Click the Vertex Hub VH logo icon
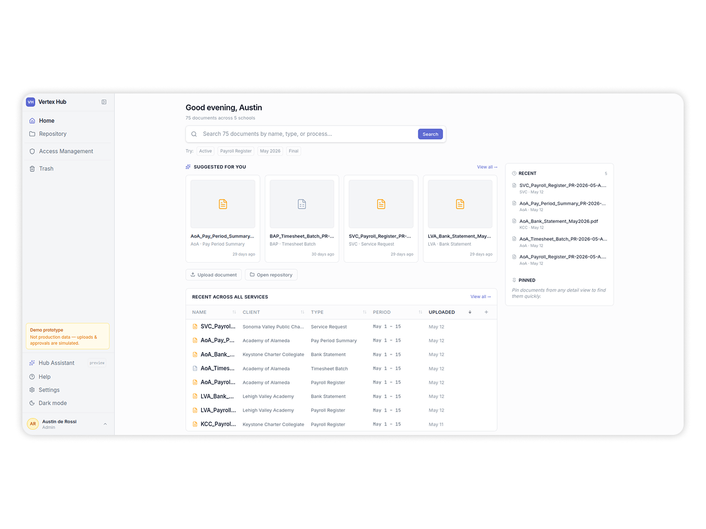This screenshot has height=529, width=706. click(31, 102)
